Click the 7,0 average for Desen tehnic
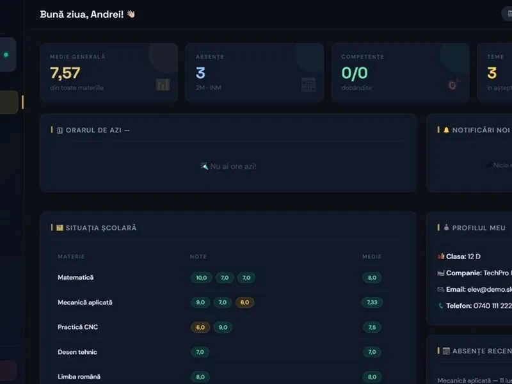Viewport: 512px width, 384px height. [372, 352]
